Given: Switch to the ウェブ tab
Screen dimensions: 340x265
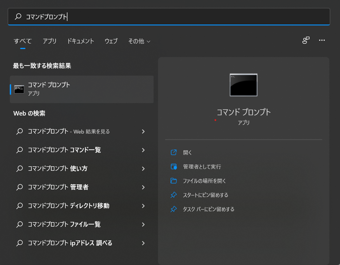Looking at the screenshot, I should click(111, 41).
